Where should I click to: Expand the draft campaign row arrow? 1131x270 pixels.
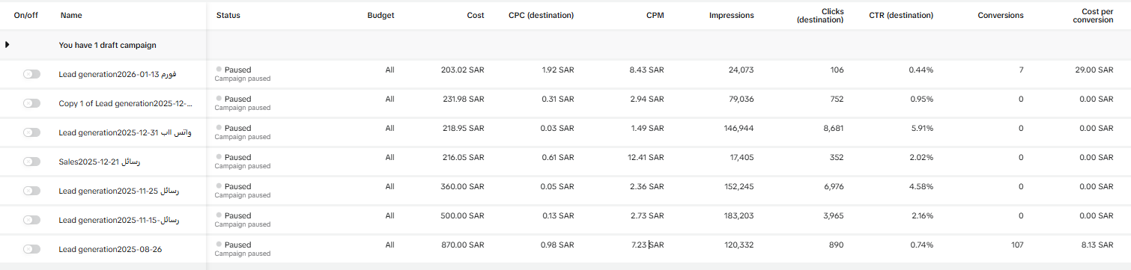tap(7, 45)
